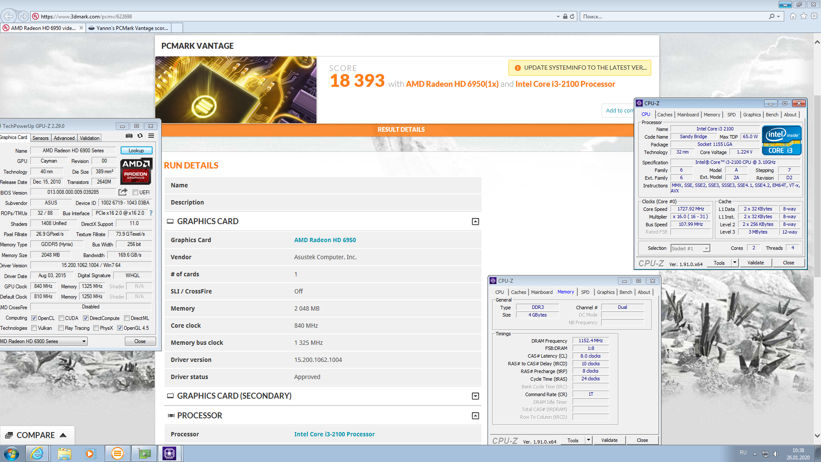Click the GPU-Z refresh icon
821x462 pixels.
tap(140, 136)
